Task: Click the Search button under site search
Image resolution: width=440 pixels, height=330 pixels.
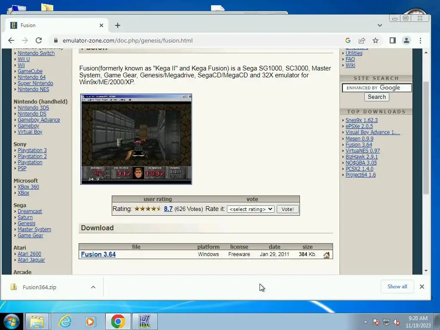Action: tap(376, 97)
